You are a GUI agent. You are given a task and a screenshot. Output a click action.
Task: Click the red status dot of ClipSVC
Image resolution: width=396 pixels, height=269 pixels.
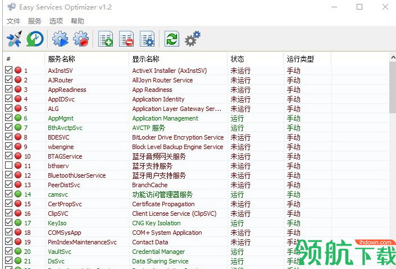[x=18, y=213]
